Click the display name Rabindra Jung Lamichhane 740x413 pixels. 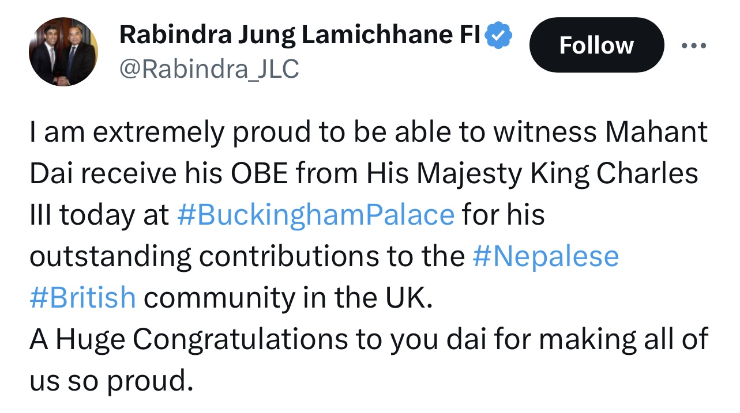(x=299, y=36)
